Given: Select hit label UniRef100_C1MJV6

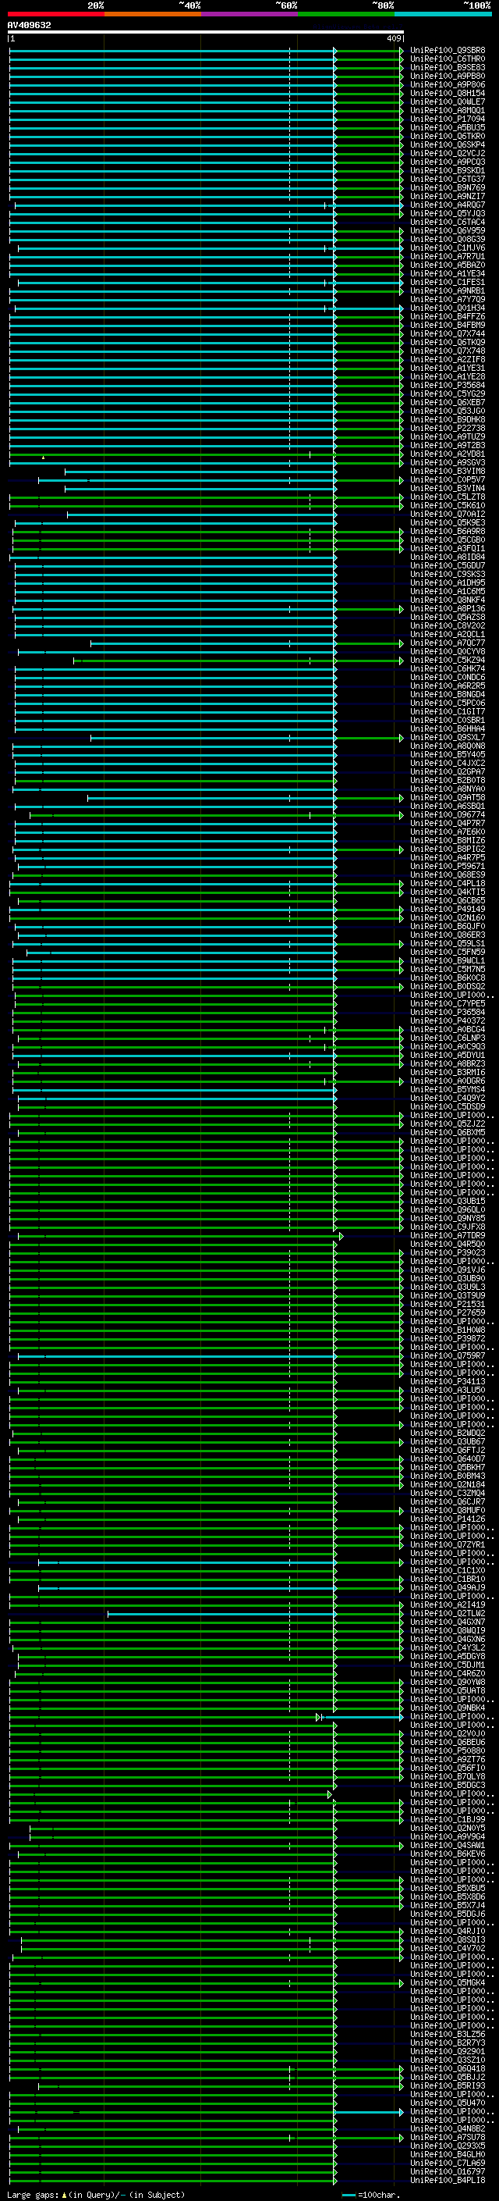Looking at the screenshot, I should pyautogui.click(x=447, y=248).
